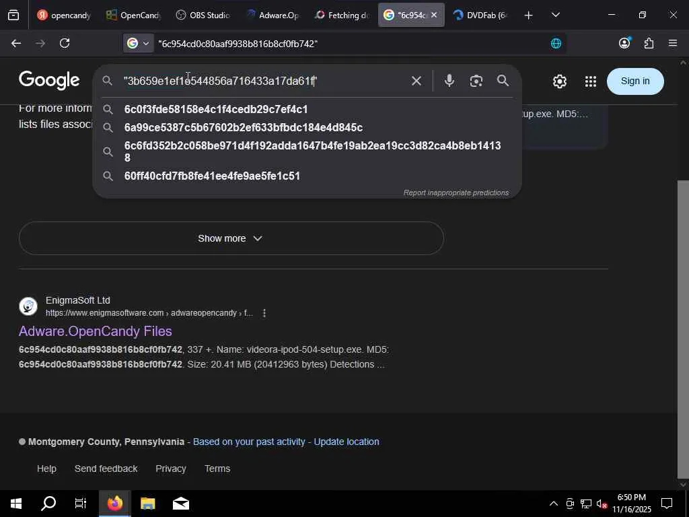Open Google quick settings gear

pyautogui.click(x=559, y=81)
